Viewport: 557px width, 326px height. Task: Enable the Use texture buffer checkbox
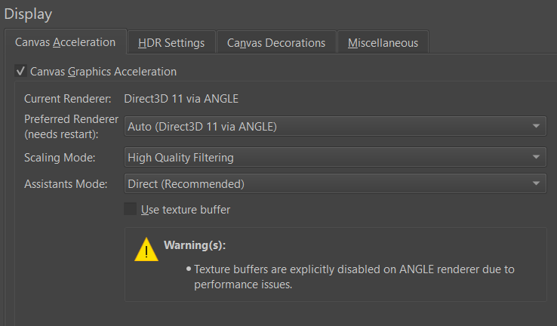point(131,210)
